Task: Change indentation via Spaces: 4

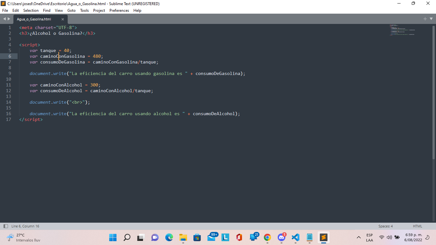Action: tap(386, 226)
